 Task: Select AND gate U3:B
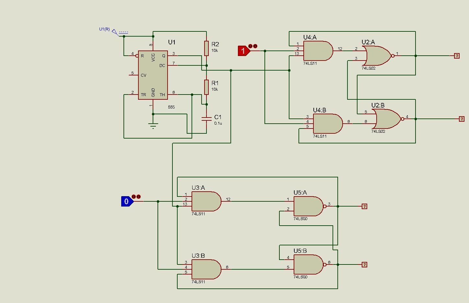click(x=206, y=269)
